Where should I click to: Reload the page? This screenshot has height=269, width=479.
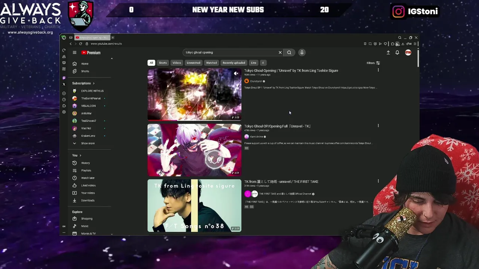click(80, 44)
